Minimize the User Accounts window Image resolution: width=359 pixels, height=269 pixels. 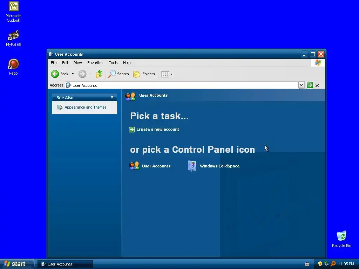304,54
